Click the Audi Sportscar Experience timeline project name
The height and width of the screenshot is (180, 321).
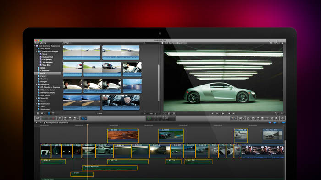pos(57,123)
